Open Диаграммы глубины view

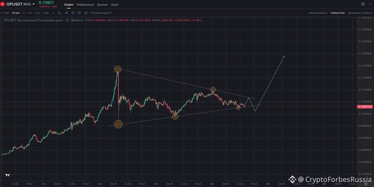359,13
